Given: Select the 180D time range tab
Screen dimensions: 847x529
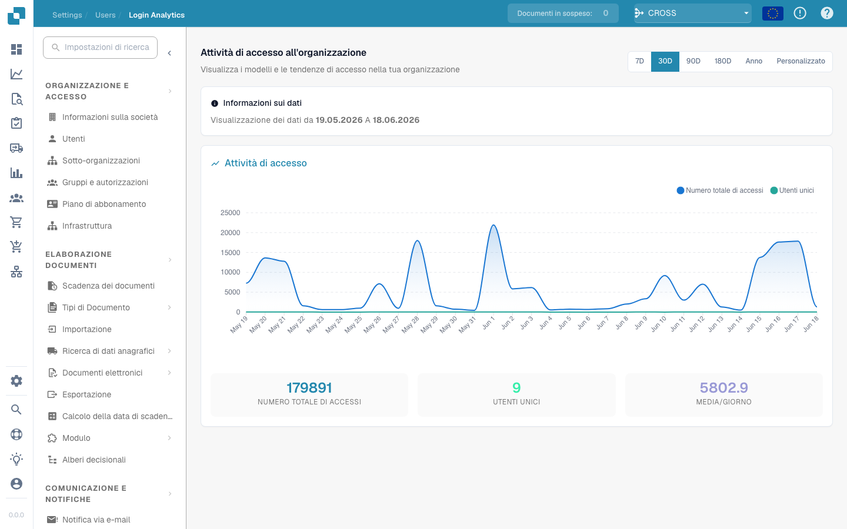Looking at the screenshot, I should pos(723,61).
